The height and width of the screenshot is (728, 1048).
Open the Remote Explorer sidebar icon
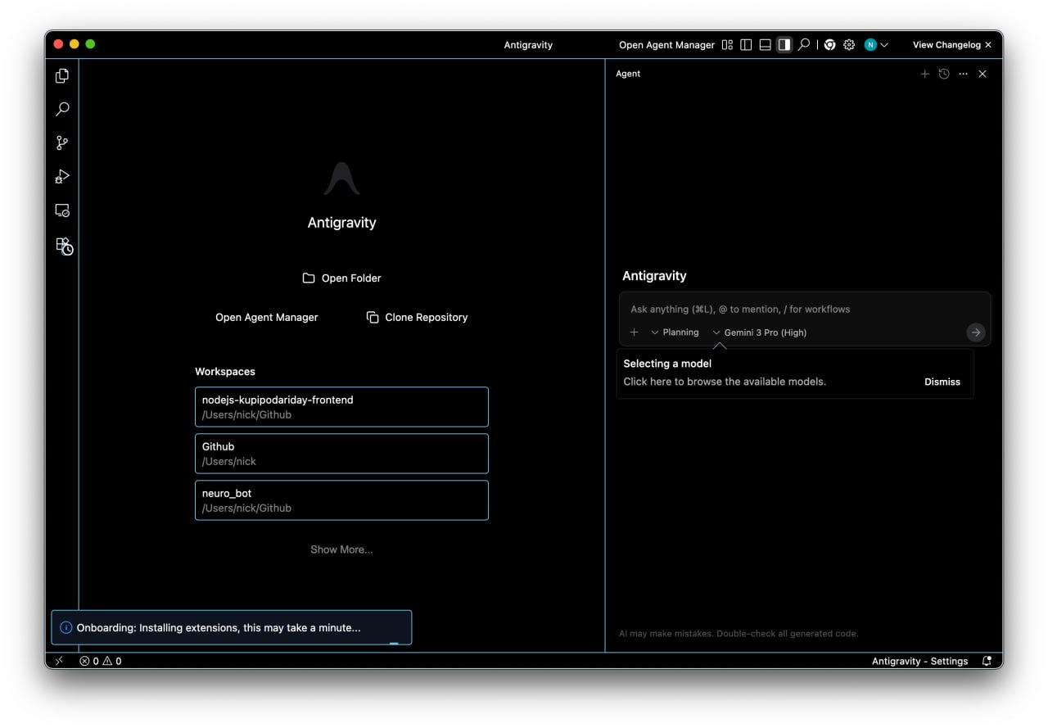[62, 210]
